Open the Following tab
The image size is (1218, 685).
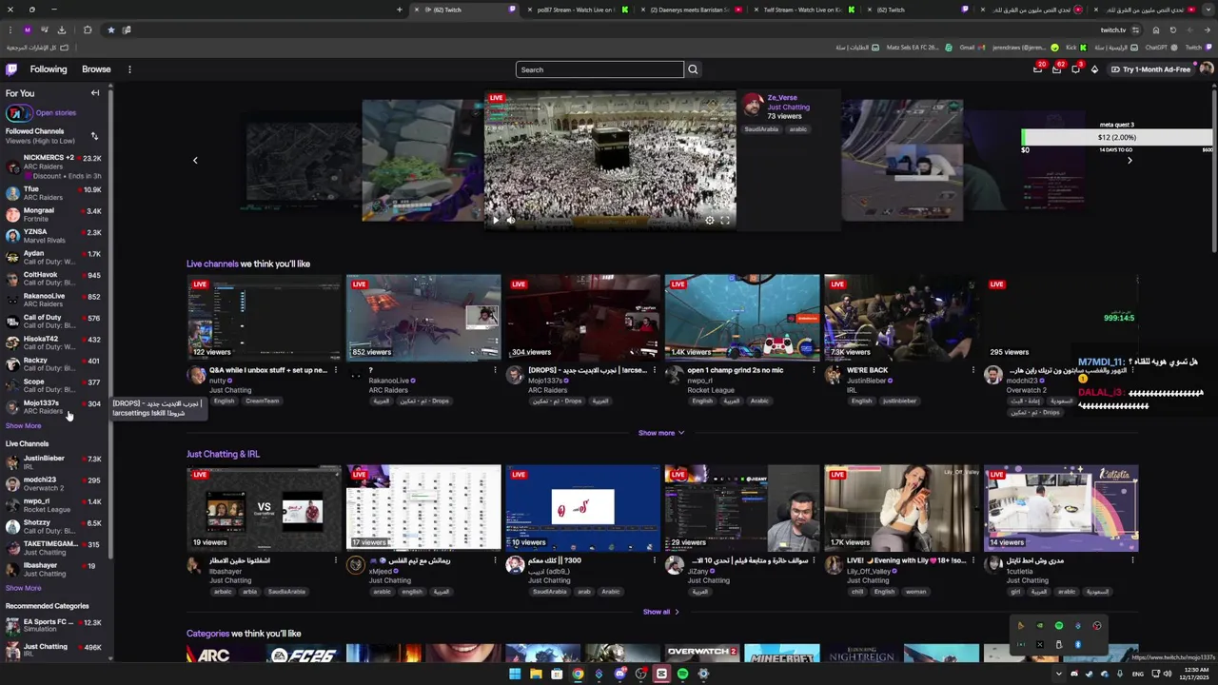pyautogui.click(x=49, y=69)
